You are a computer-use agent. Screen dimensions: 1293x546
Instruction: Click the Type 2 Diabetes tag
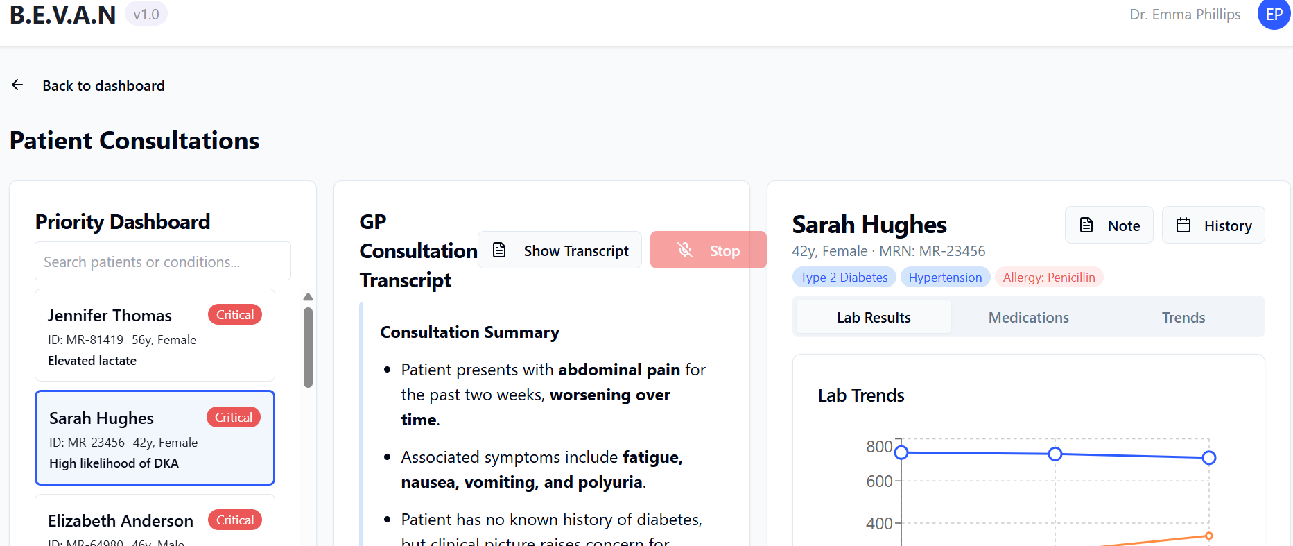click(844, 277)
